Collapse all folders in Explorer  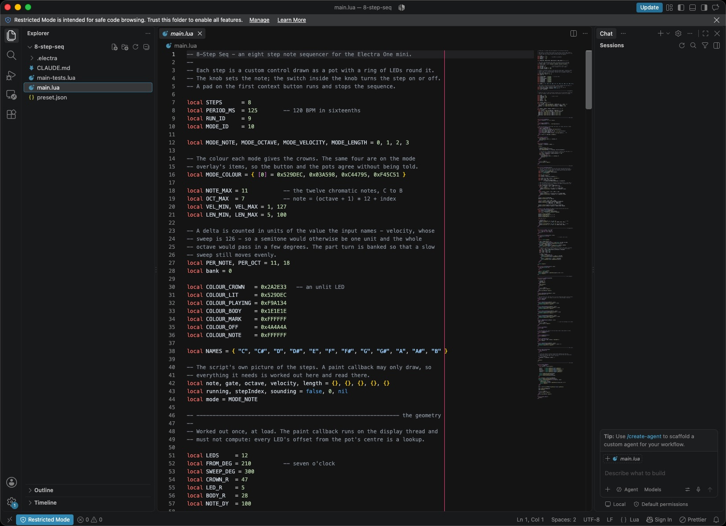pos(147,47)
